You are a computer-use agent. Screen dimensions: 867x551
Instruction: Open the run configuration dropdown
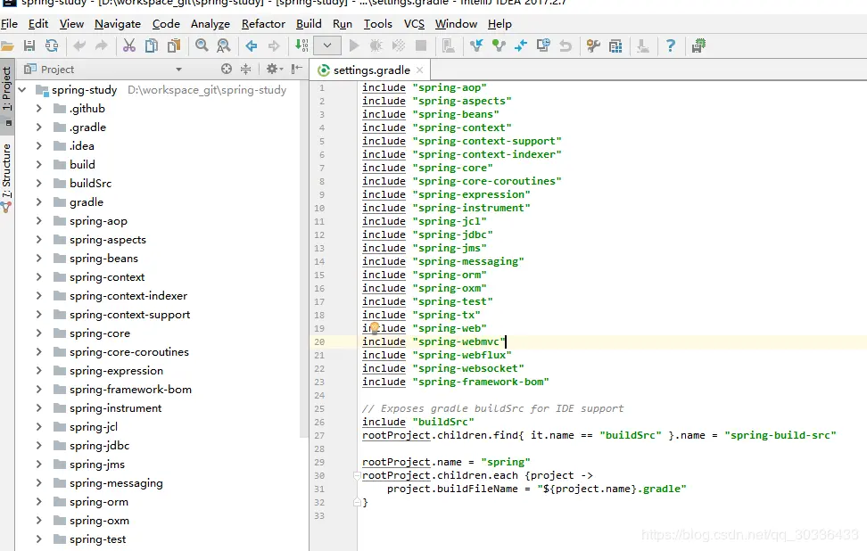coord(326,45)
